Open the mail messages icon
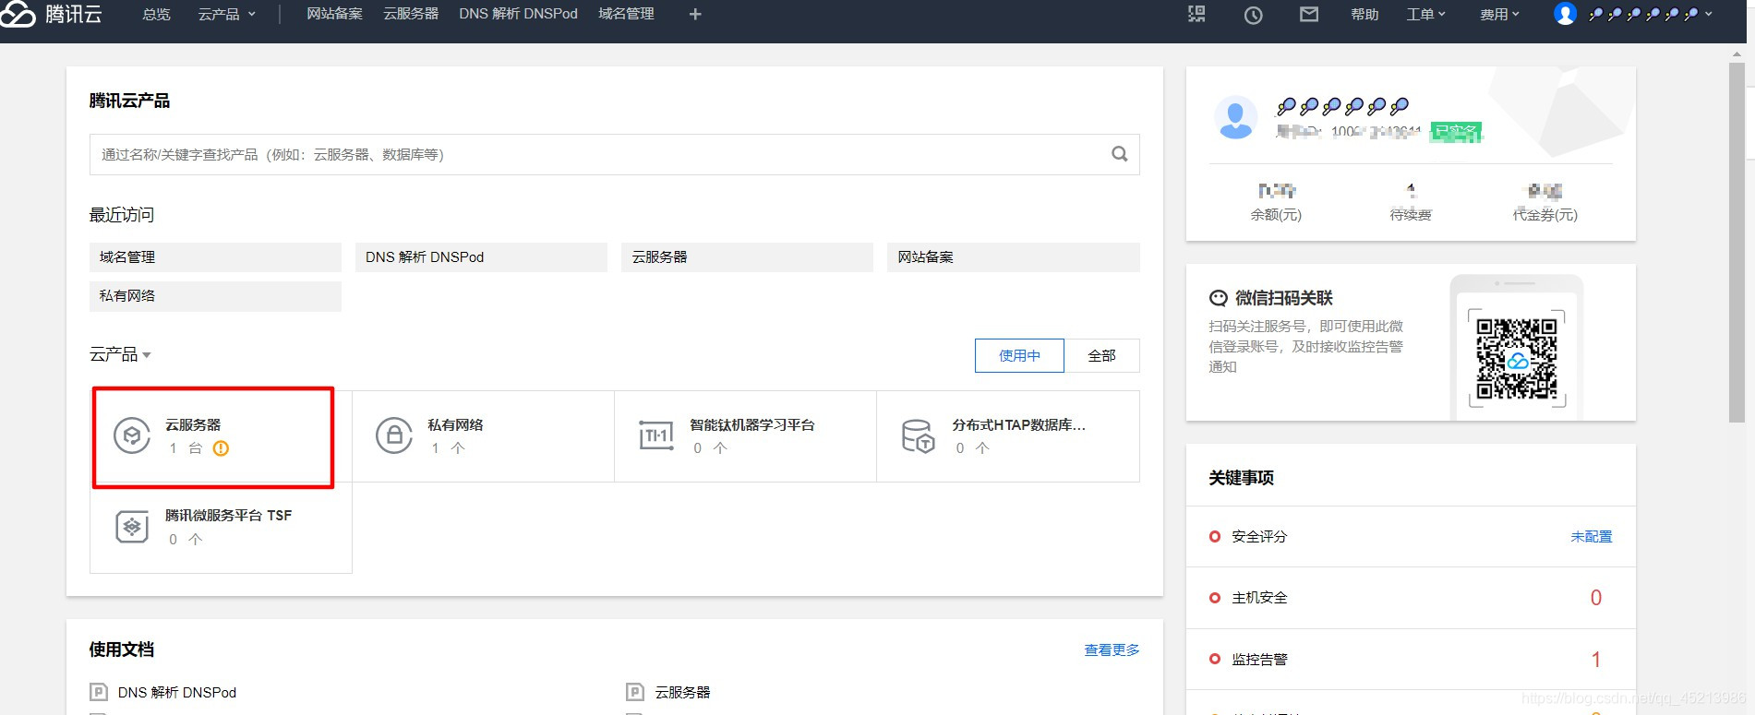The width and height of the screenshot is (1755, 715). click(1309, 15)
